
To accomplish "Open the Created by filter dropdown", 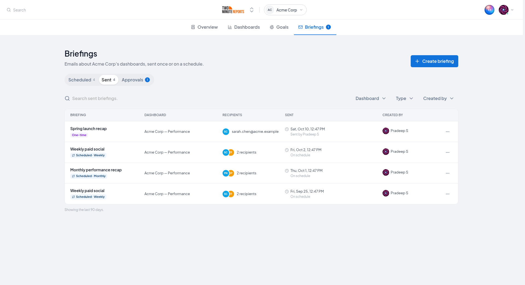I will point(438,98).
